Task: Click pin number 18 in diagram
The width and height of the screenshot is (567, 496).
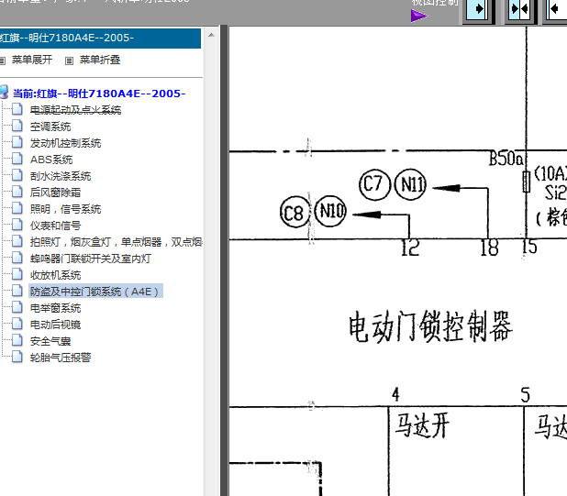Action: click(490, 248)
